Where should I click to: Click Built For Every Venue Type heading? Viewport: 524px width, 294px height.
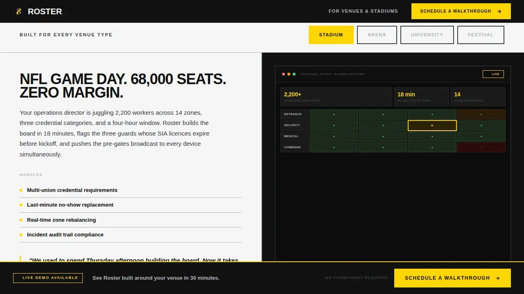66,35
